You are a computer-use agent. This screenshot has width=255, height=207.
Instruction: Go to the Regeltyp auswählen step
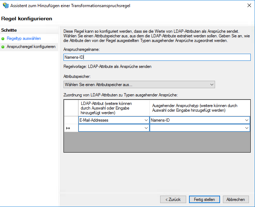click(24, 38)
